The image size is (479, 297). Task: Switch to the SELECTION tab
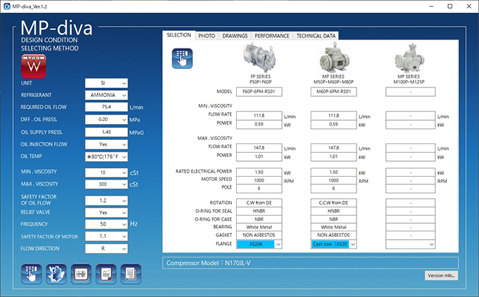tap(179, 36)
